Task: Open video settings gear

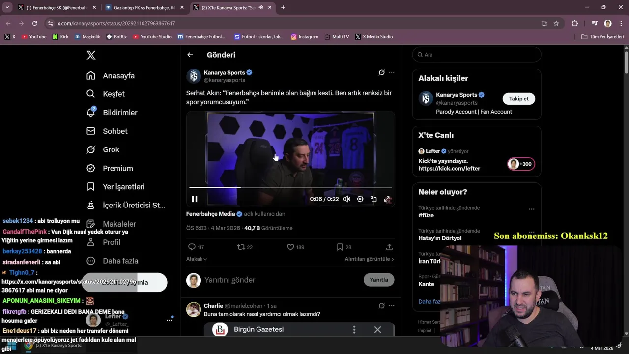Action: click(x=360, y=199)
